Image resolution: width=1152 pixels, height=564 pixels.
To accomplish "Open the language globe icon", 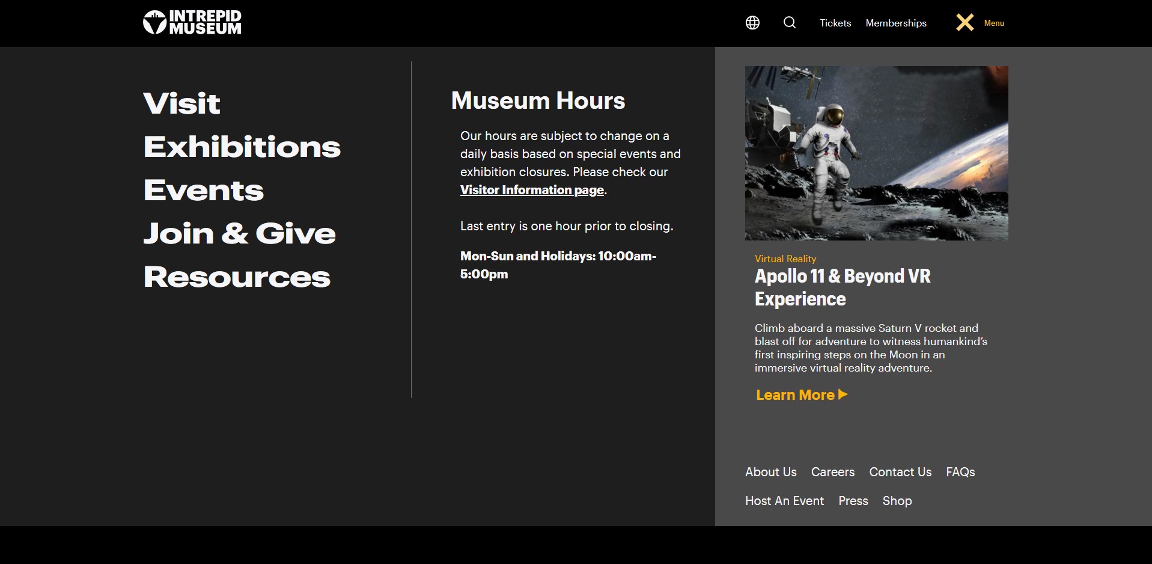I will 752,23.
